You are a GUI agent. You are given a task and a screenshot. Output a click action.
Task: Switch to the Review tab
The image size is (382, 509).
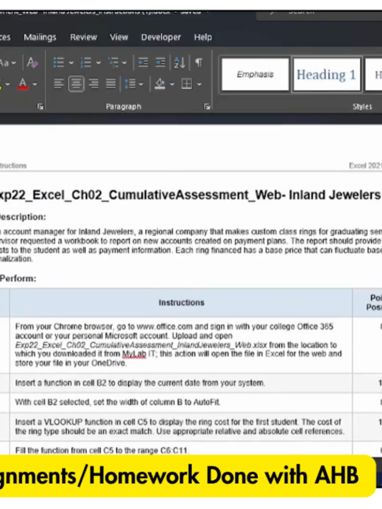pos(83,37)
